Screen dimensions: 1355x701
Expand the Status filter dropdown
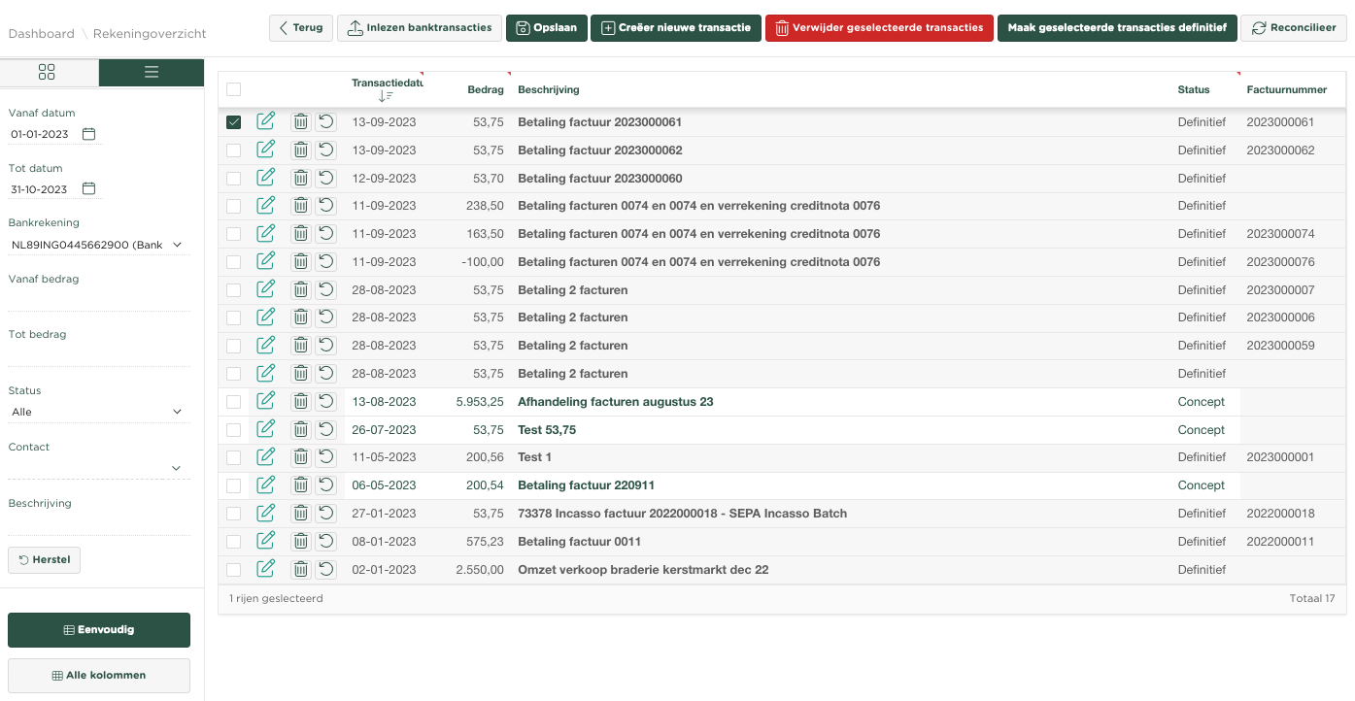point(98,412)
